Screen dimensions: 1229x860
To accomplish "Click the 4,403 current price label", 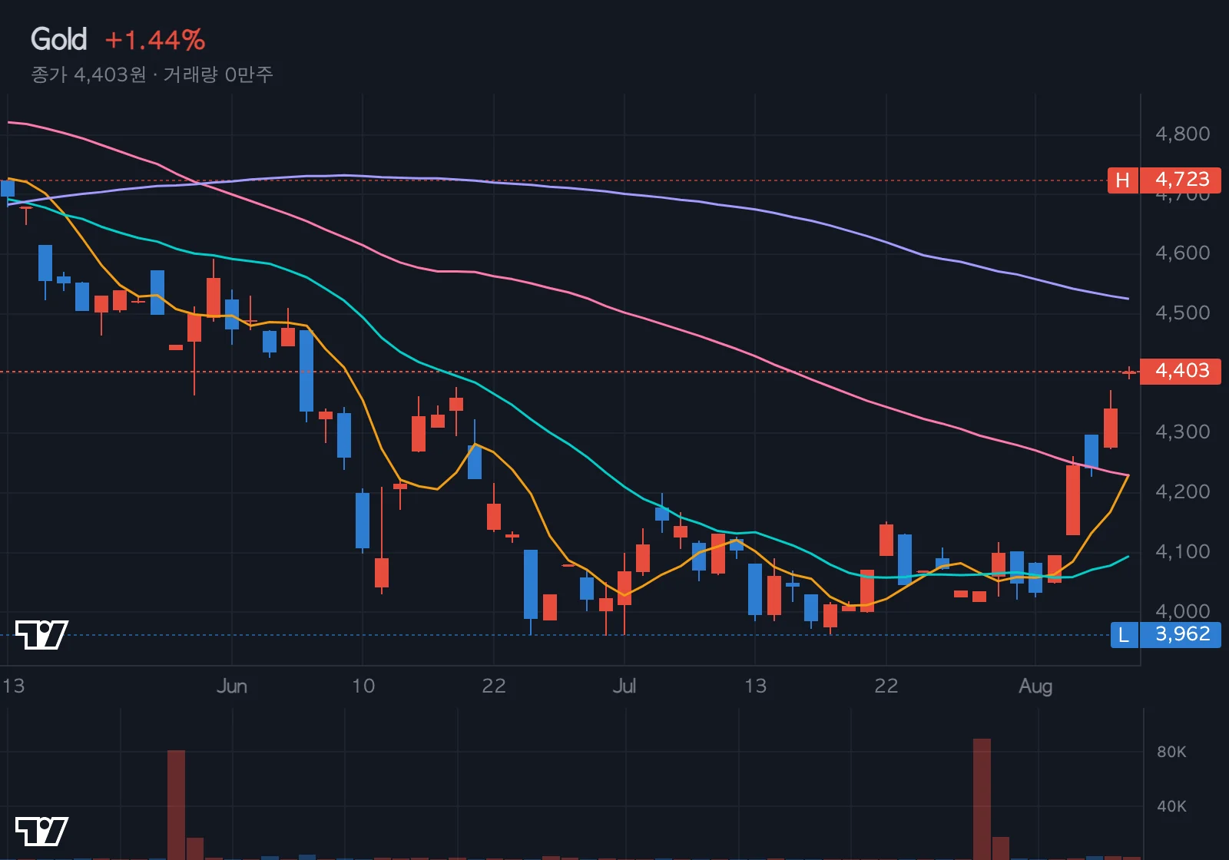I will (x=1181, y=371).
